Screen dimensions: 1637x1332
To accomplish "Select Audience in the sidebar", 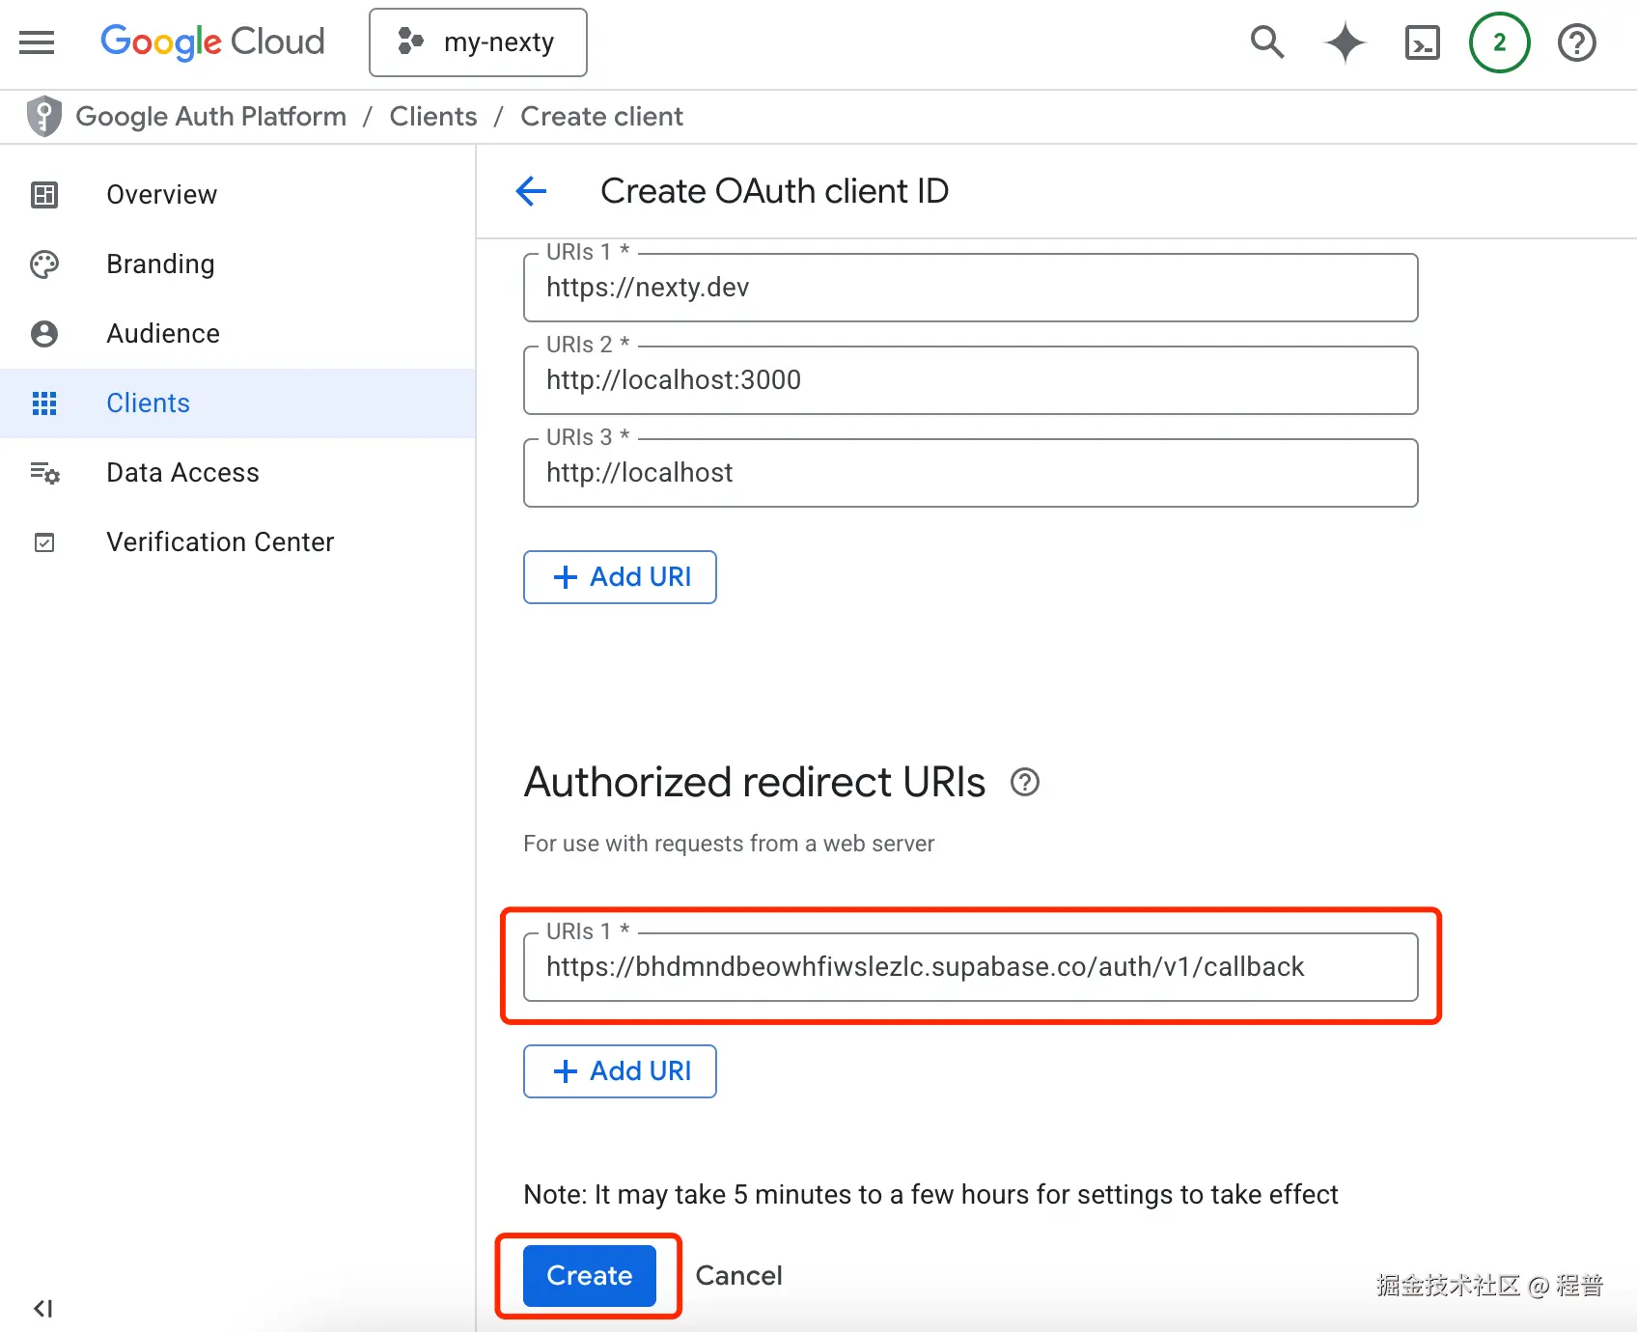I will coord(163,334).
